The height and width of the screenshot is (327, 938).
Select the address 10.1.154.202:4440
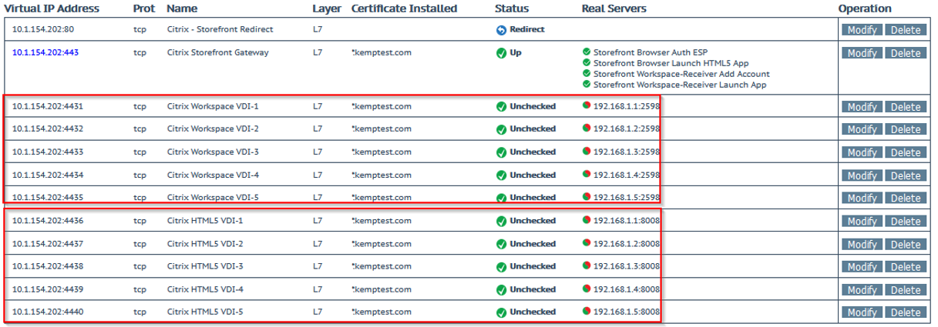tap(48, 312)
